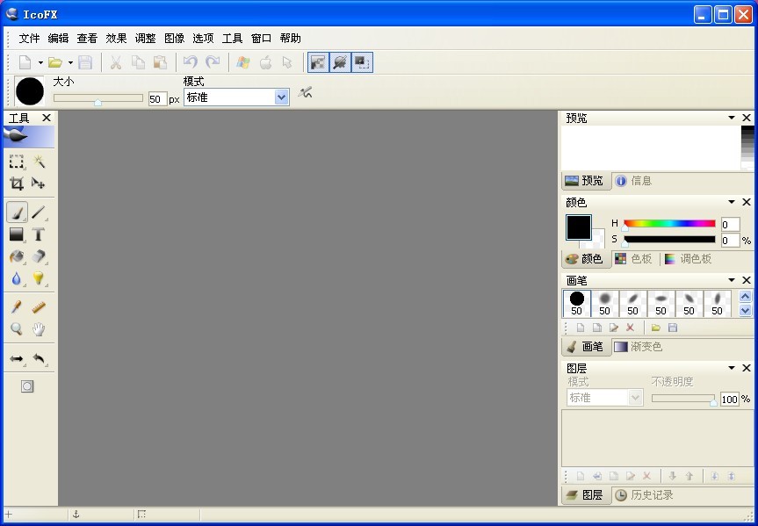Select the crop tool
This screenshot has width=758, height=526.
click(x=17, y=184)
